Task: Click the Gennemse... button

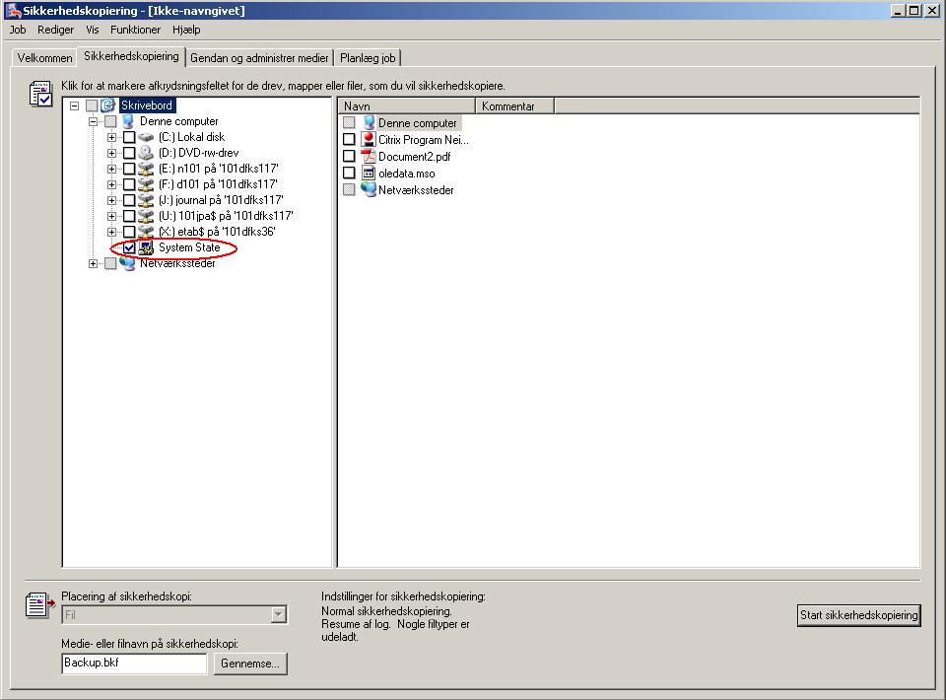Action: (x=250, y=664)
